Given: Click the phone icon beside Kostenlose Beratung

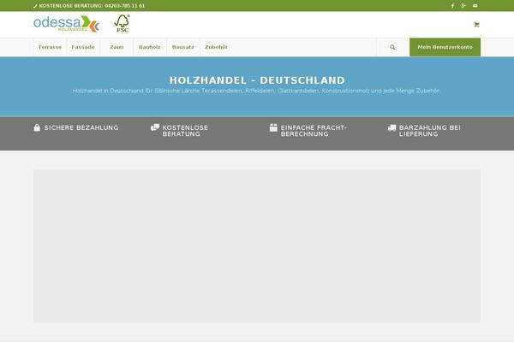Looking at the screenshot, I should 35,6.
